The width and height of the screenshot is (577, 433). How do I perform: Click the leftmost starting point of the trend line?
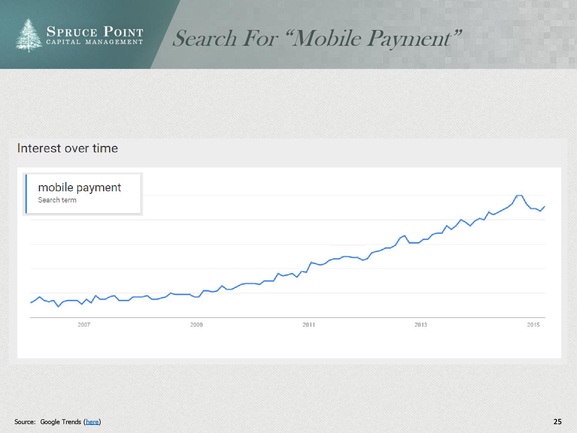(x=31, y=303)
